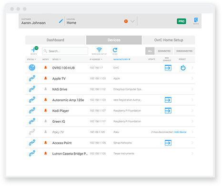Viewport: 222px width, 186px height.
Task: Expand the NAS Drive row chevron
Action: (x=192, y=89)
